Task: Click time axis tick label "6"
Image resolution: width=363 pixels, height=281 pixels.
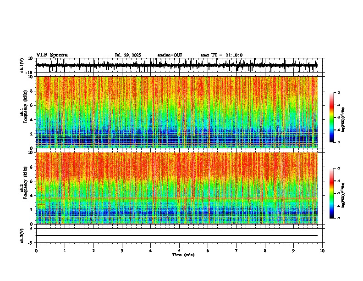Action: click(208, 251)
